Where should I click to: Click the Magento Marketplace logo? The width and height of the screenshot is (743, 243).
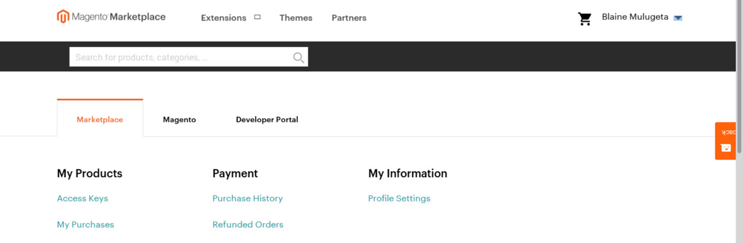point(111,17)
